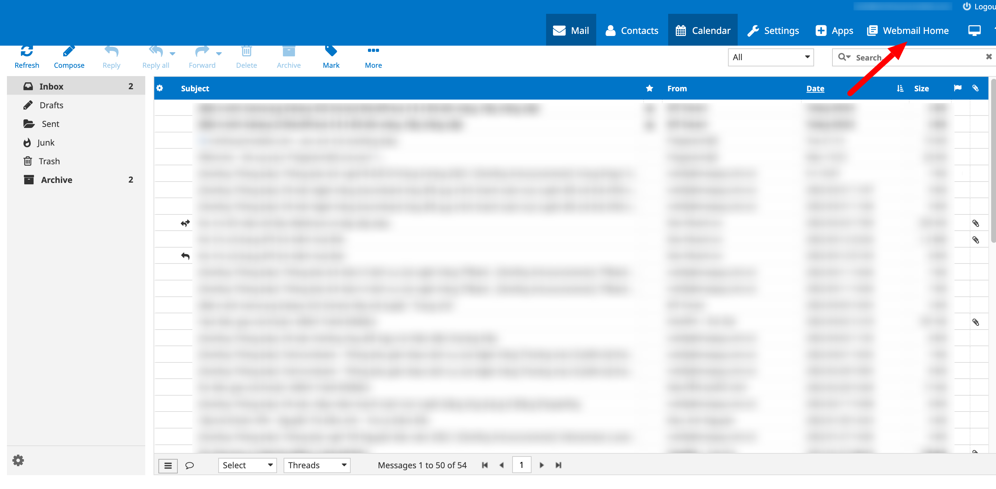
Task: Open the All filter dropdown
Action: 770,57
